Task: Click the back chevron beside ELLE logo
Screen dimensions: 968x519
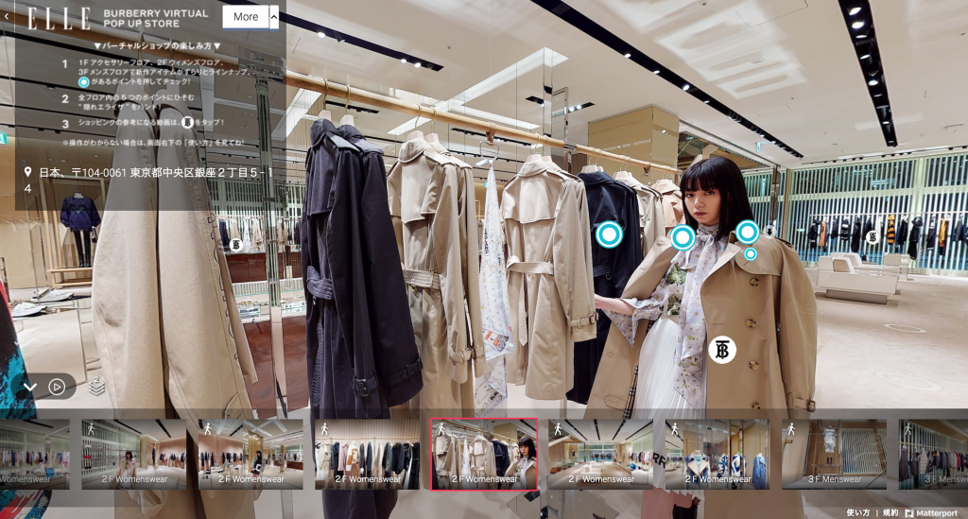Action: click(x=7, y=17)
